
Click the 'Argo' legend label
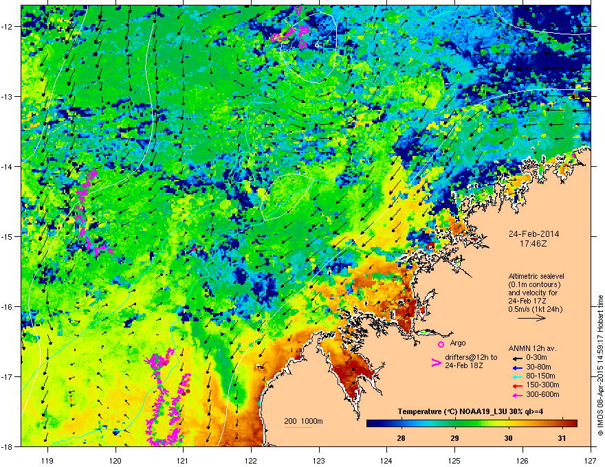(458, 343)
